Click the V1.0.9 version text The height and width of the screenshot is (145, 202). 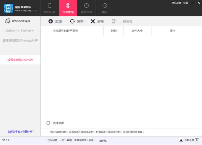(6, 140)
